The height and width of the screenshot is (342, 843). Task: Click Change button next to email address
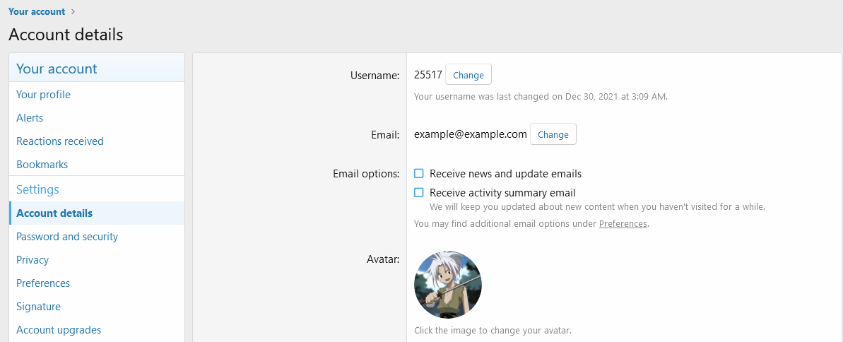coord(553,134)
